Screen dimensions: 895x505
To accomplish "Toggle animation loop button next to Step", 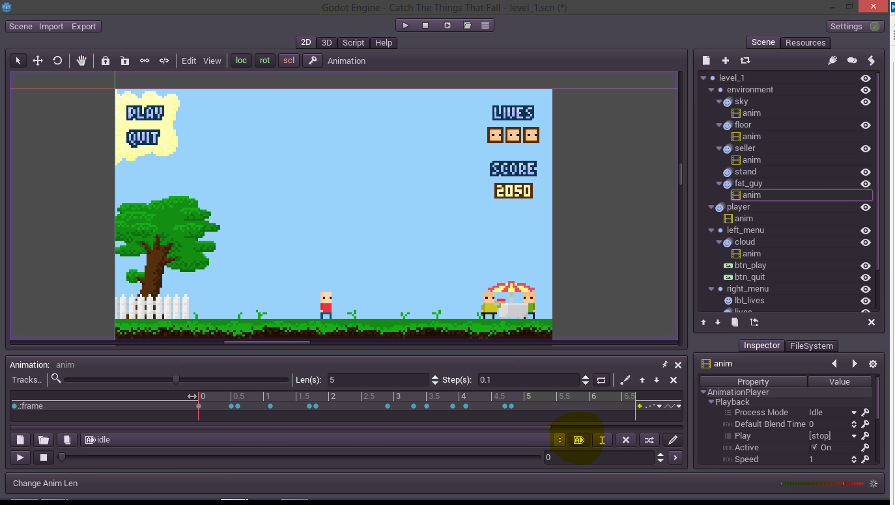I will (601, 379).
